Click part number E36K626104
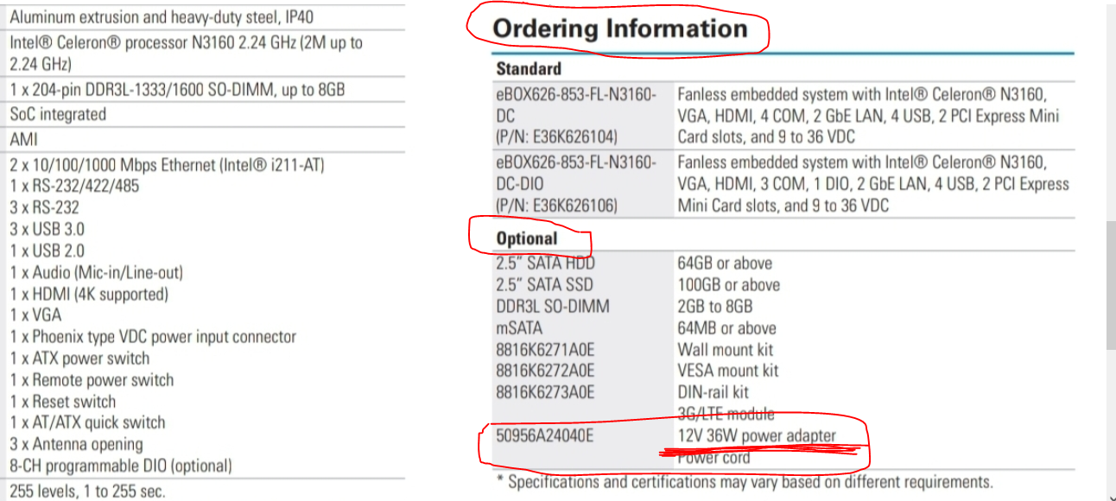This screenshot has height=501, width=1116. pyautogui.click(x=557, y=136)
